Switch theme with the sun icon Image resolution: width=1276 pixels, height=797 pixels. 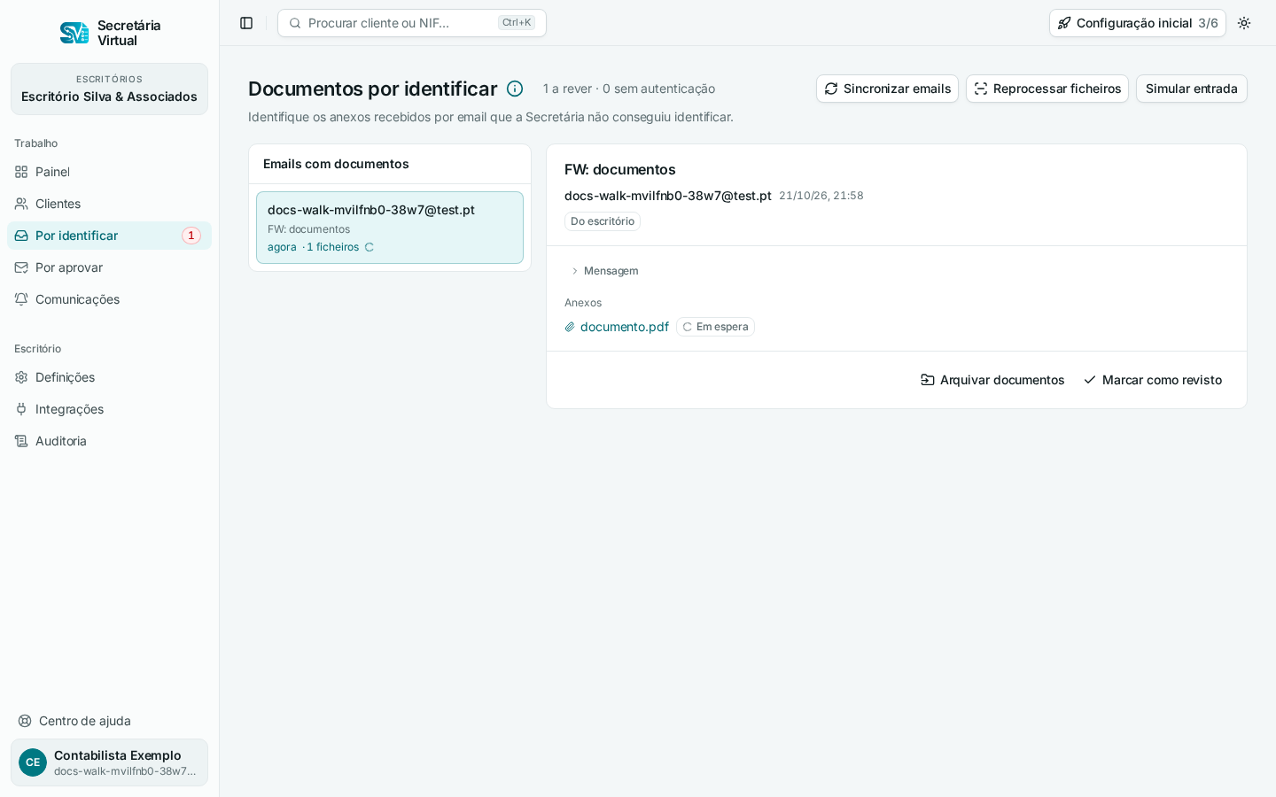tap(1244, 23)
